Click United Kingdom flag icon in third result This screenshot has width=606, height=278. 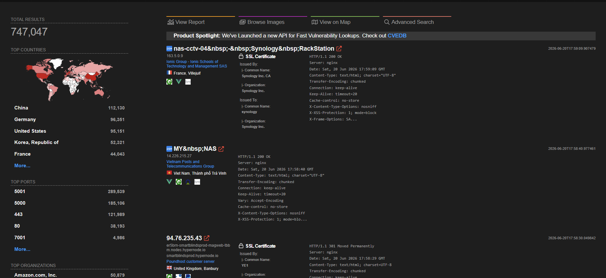pyautogui.click(x=169, y=268)
